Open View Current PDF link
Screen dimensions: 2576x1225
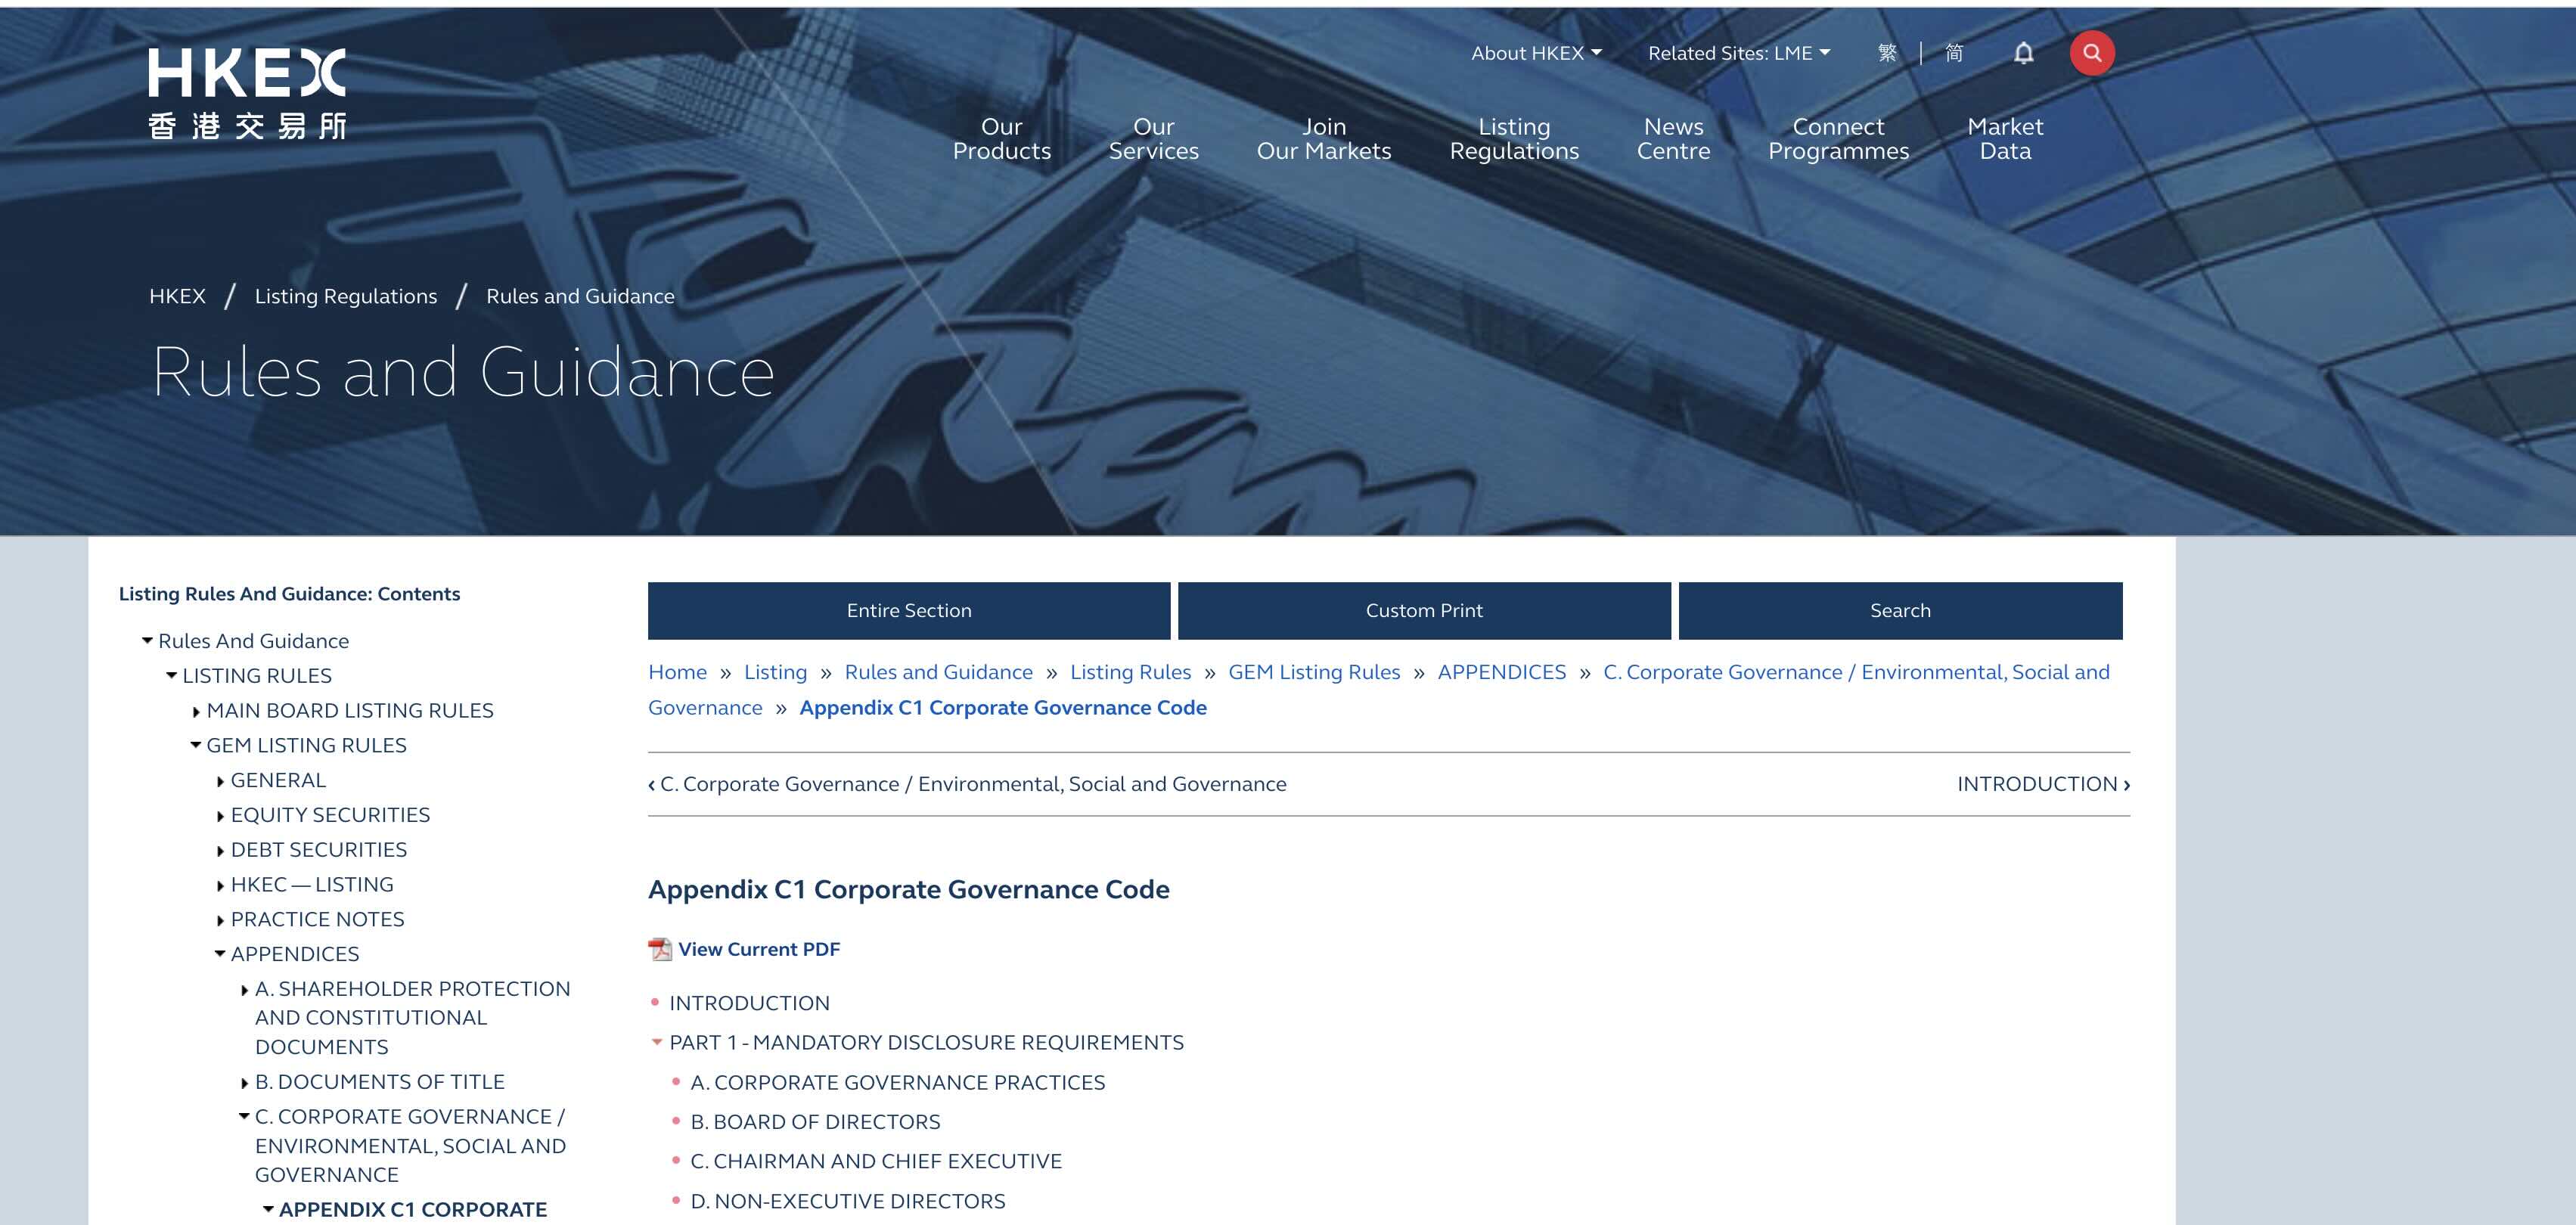click(x=759, y=949)
